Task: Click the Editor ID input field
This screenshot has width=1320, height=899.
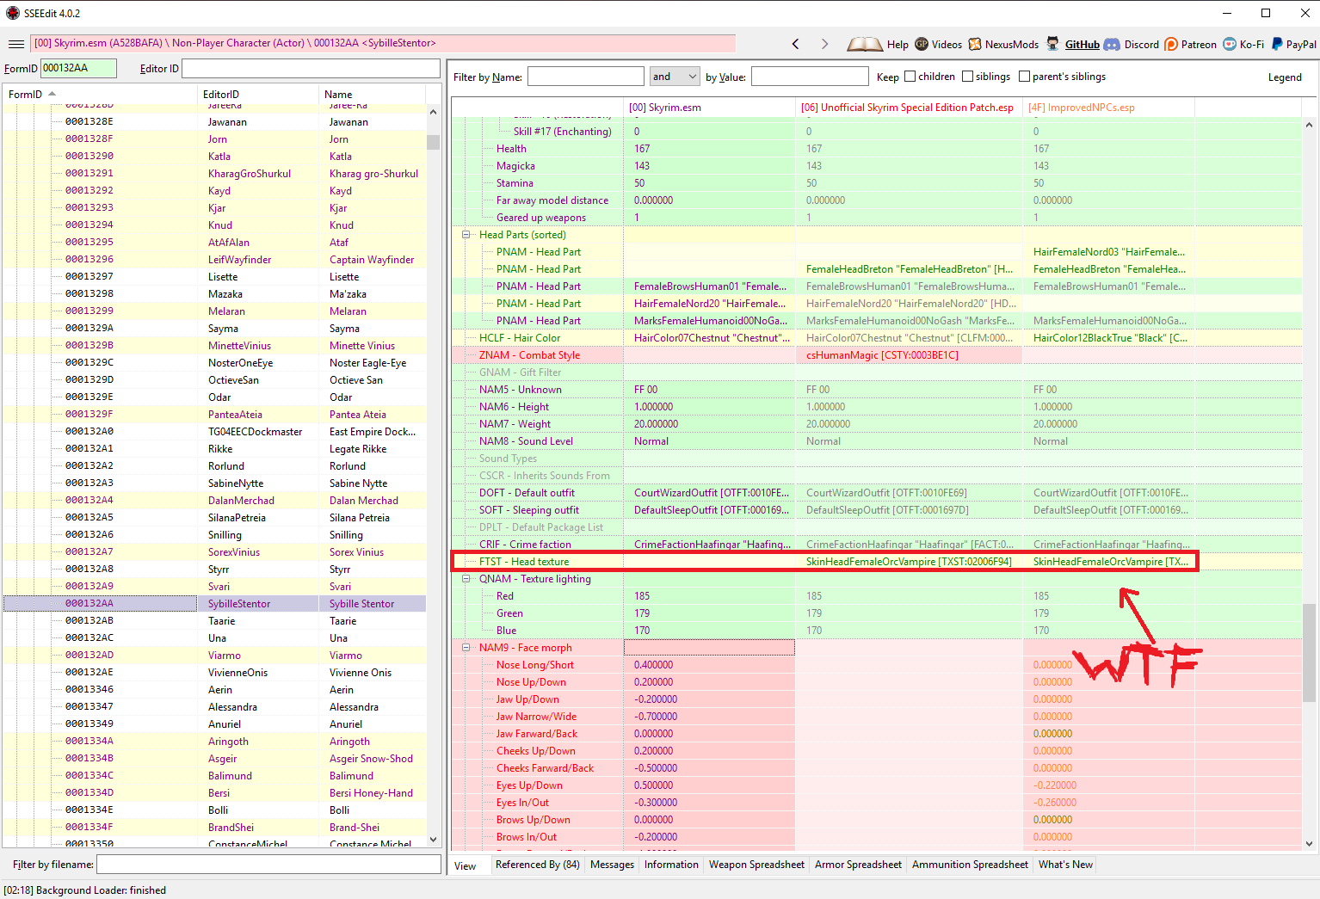Action: point(311,68)
